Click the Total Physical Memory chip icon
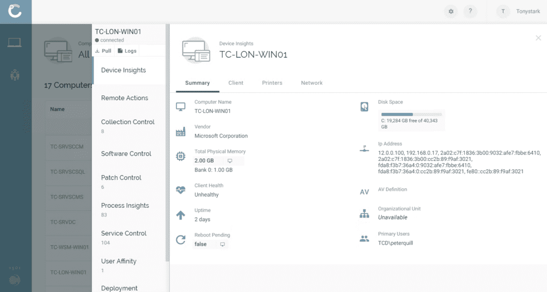Screen dimensions: 547x292 tap(181, 156)
